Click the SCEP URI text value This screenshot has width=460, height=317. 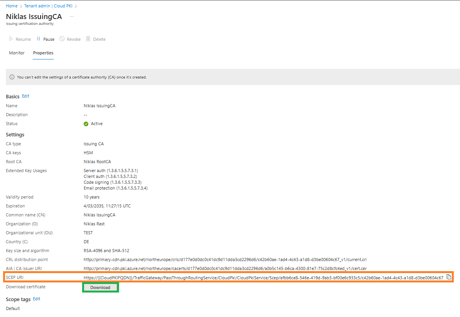(x=263, y=278)
